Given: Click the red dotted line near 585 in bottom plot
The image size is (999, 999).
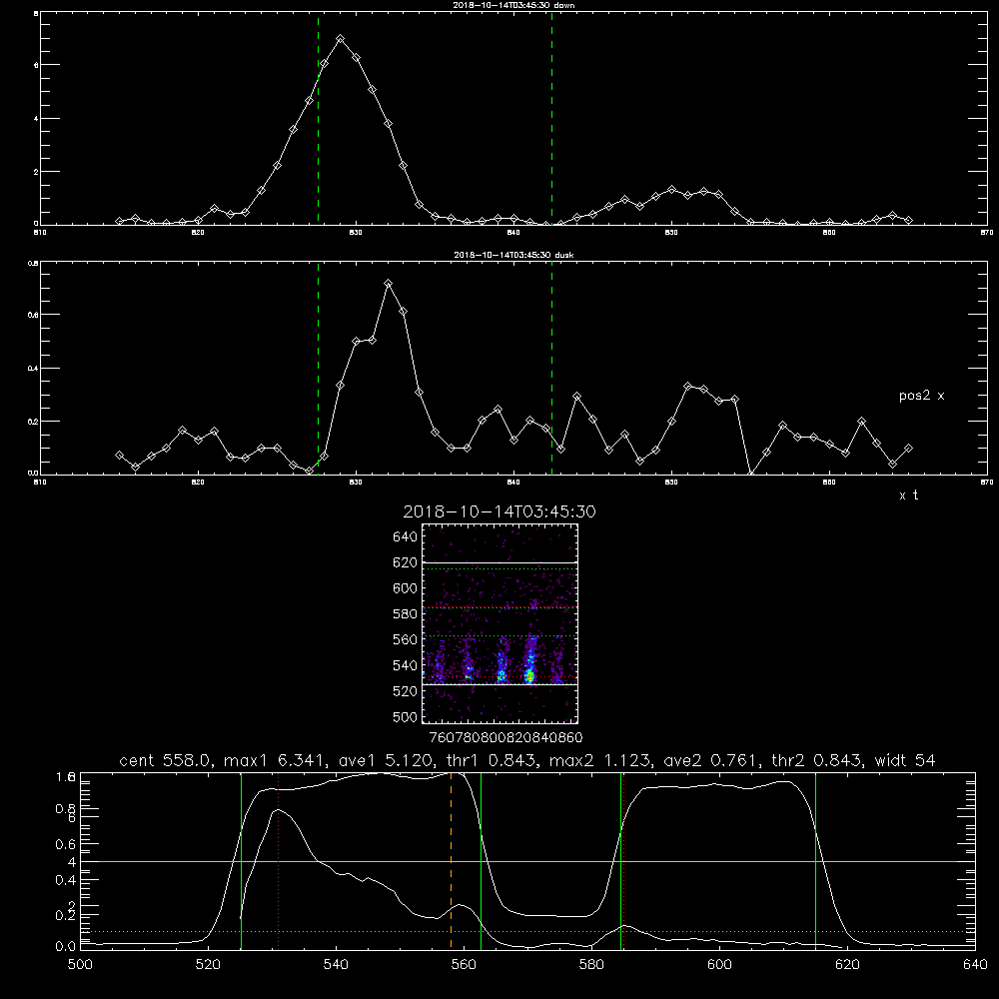Looking at the screenshot, I should (x=623, y=861).
